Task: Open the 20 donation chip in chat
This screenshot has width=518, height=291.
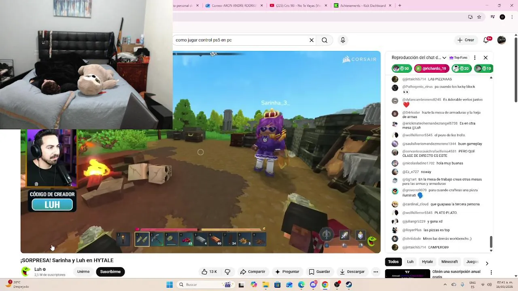Action: point(461,69)
